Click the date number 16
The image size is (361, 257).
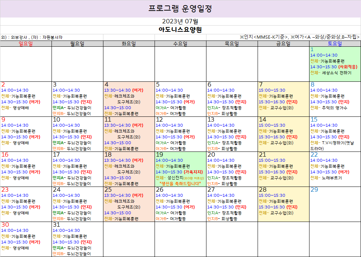(5, 155)
